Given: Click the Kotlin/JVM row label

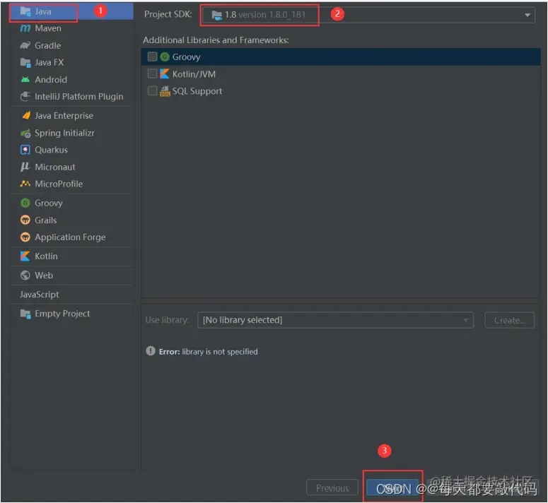Looking at the screenshot, I should (194, 74).
